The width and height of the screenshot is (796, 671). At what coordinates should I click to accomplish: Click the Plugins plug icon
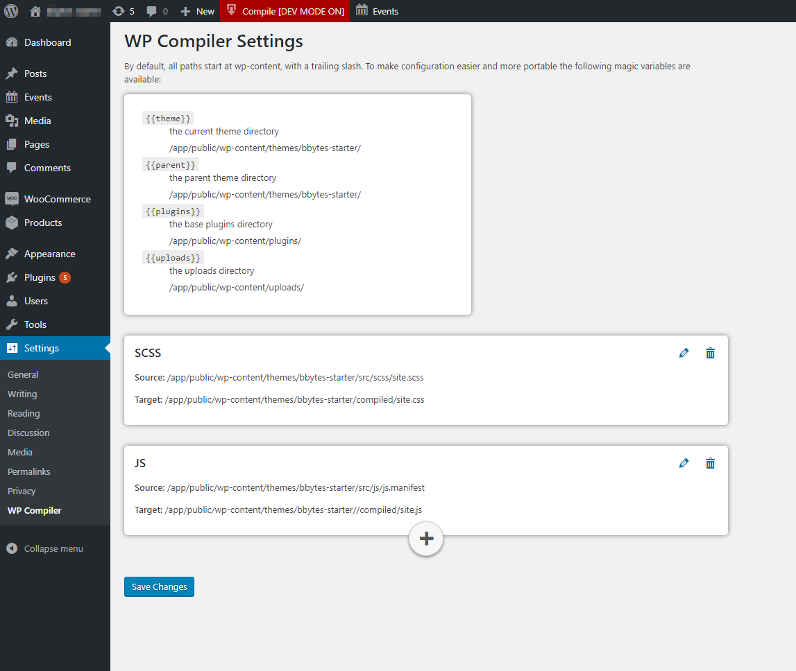12,277
